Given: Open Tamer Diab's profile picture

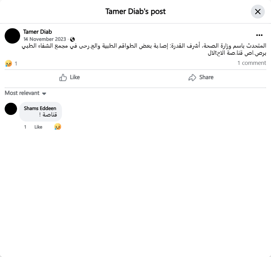Looking at the screenshot, I should 12,36.
